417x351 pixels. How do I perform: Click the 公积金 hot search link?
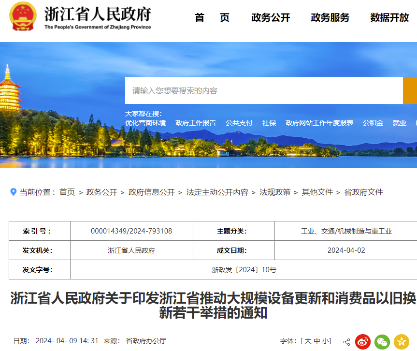pyautogui.click(x=373, y=123)
